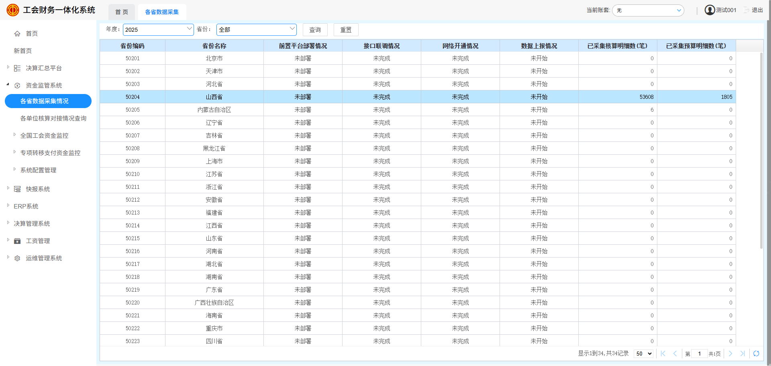Open the page size 50 selector

pos(644,354)
